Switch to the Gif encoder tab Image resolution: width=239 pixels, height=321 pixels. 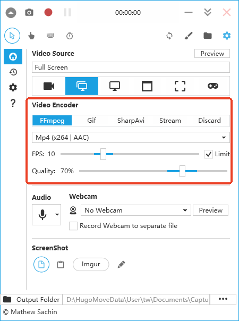click(91, 120)
